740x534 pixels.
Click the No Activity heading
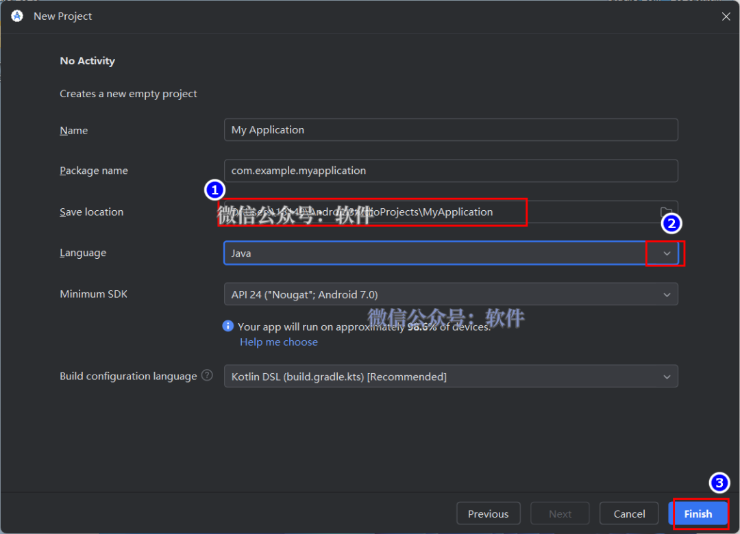click(x=87, y=61)
